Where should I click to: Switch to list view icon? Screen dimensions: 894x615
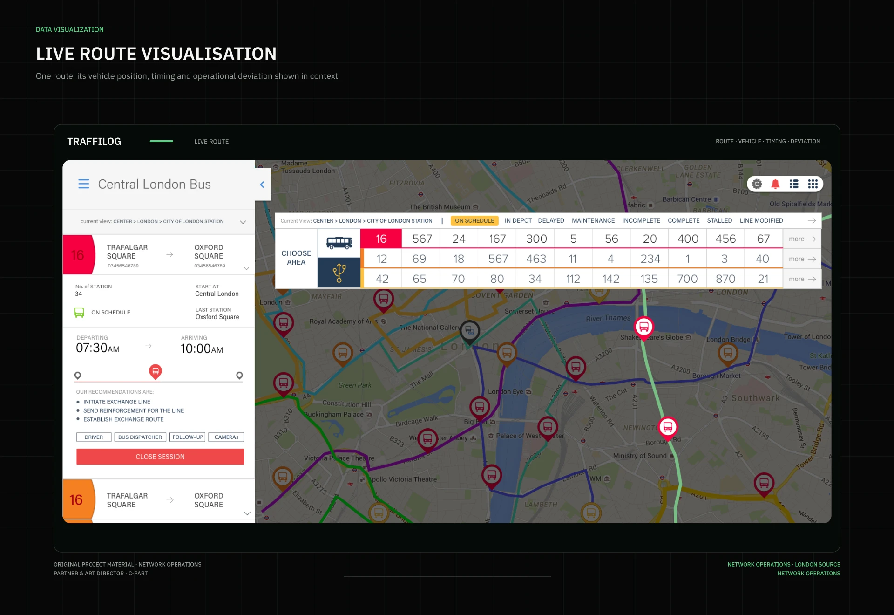click(794, 184)
